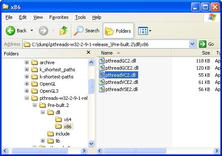Expand the archive folder node
Screen dimensions: 222x156
point(27,62)
